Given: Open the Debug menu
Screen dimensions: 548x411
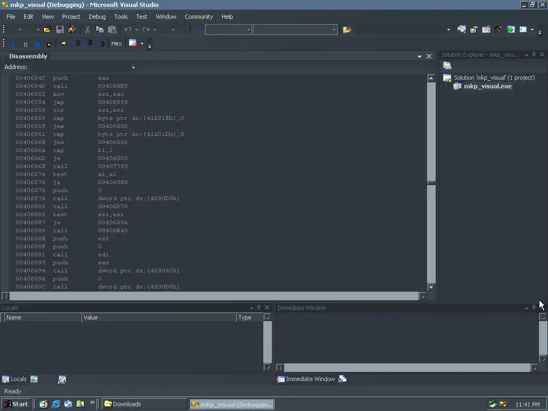Looking at the screenshot, I should tap(97, 17).
